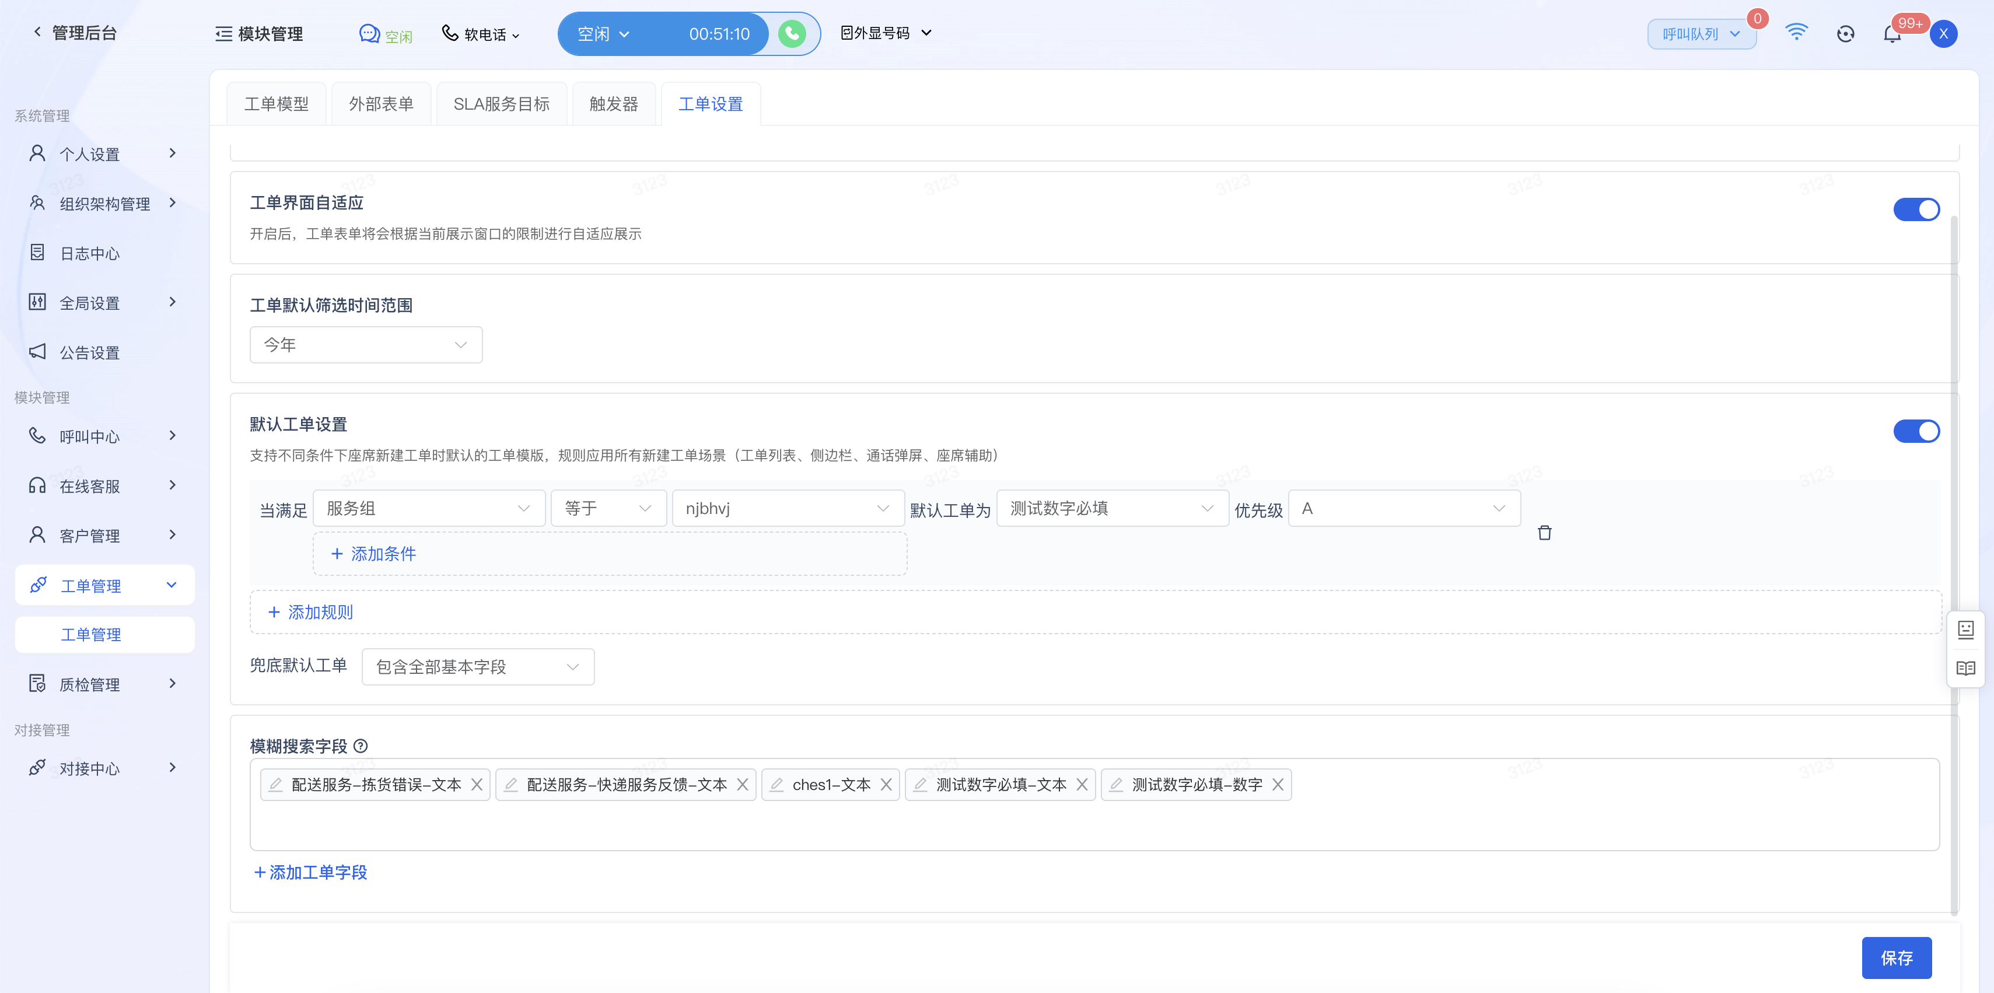Switch to the SLA服务目标 tab

click(501, 104)
